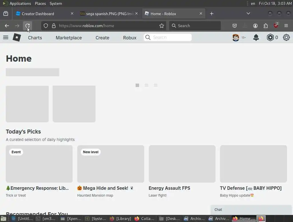Switch to the [Desk... taskbar window
The image size is (293, 222).
[x=170, y=219]
